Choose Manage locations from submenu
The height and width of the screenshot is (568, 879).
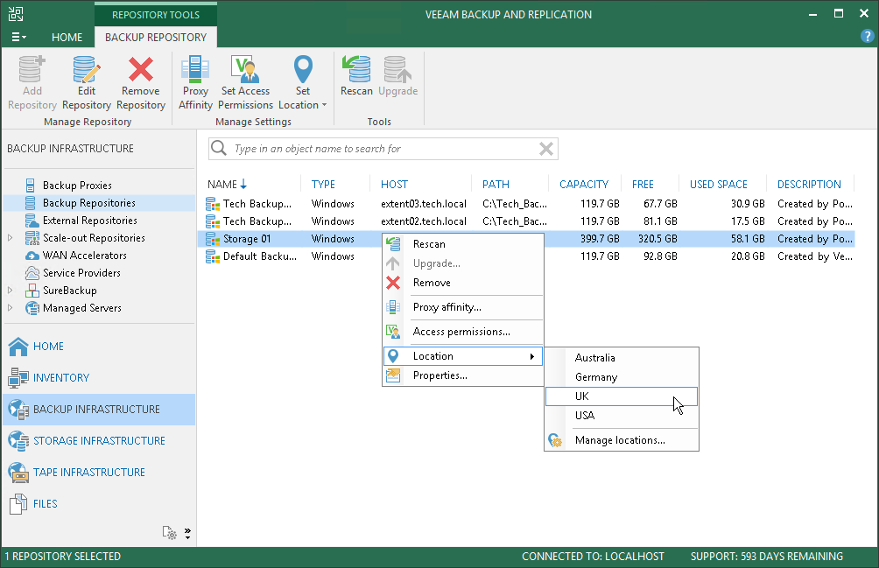click(619, 440)
